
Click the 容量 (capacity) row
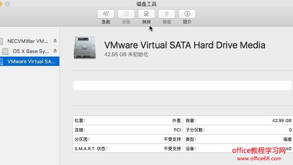(238, 121)
